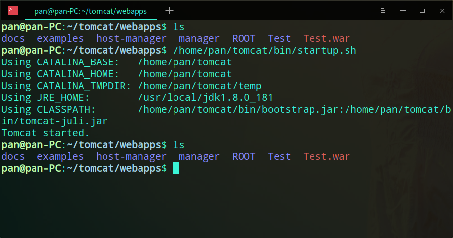The image size is (453, 238).
Task: Click 'ROOT' in first ls output
Action: coord(244,39)
